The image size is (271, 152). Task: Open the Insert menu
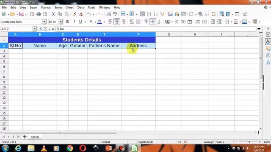click(x=33, y=8)
